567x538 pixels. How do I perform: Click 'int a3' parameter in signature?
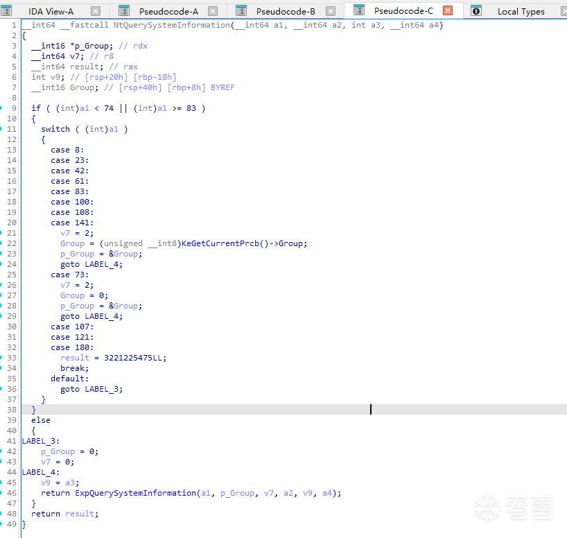point(366,25)
